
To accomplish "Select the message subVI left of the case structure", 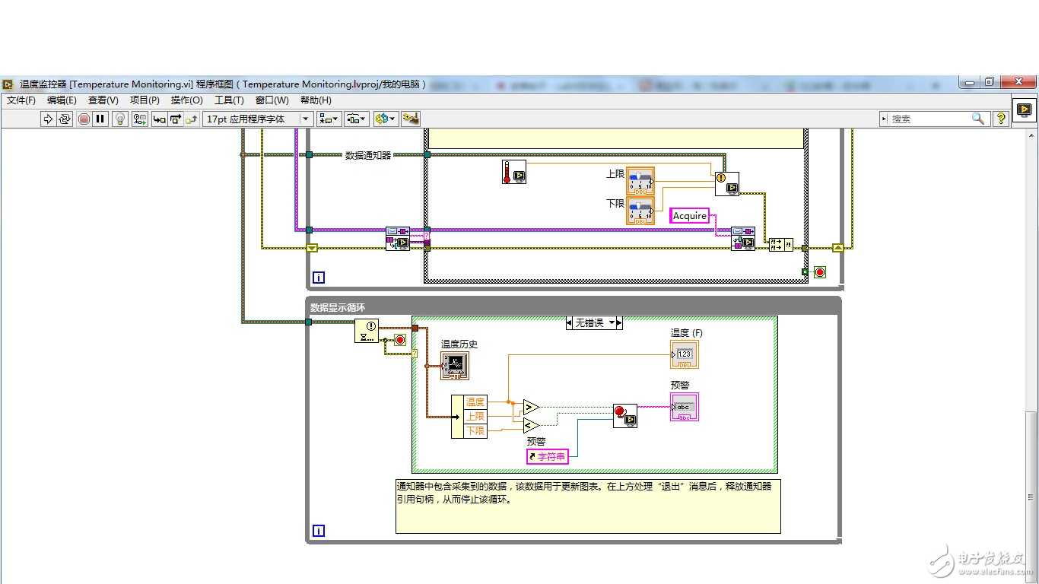I will 398,239.
